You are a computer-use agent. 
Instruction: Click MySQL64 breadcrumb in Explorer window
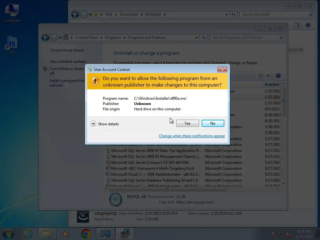click(153, 14)
